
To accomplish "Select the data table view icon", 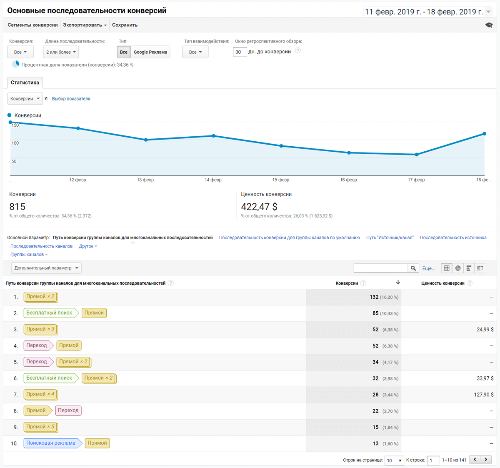I will (x=446, y=268).
